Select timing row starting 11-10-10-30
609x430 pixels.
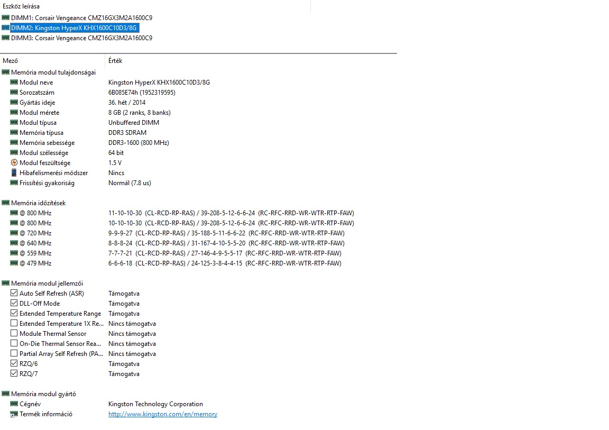point(231,213)
